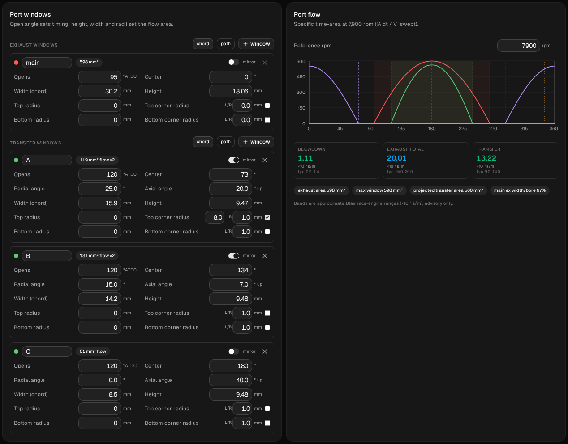Click the Transfer 13.22 stat card

(515, 161)
